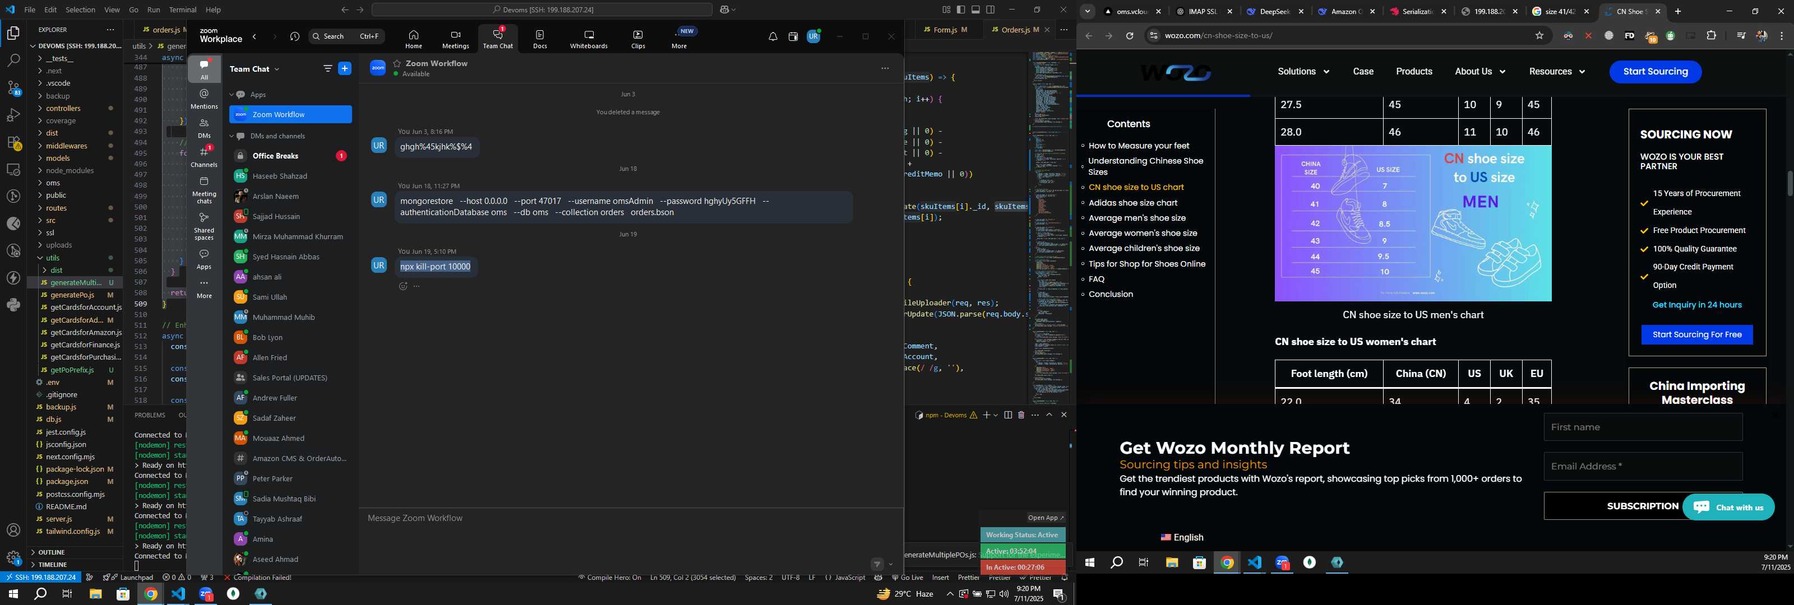
Task: Open Adidas shoe size chart link
Action: pos(1132,203)
